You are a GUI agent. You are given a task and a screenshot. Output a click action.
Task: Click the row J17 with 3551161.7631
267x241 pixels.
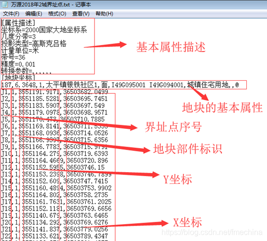(x=56, y=202)
